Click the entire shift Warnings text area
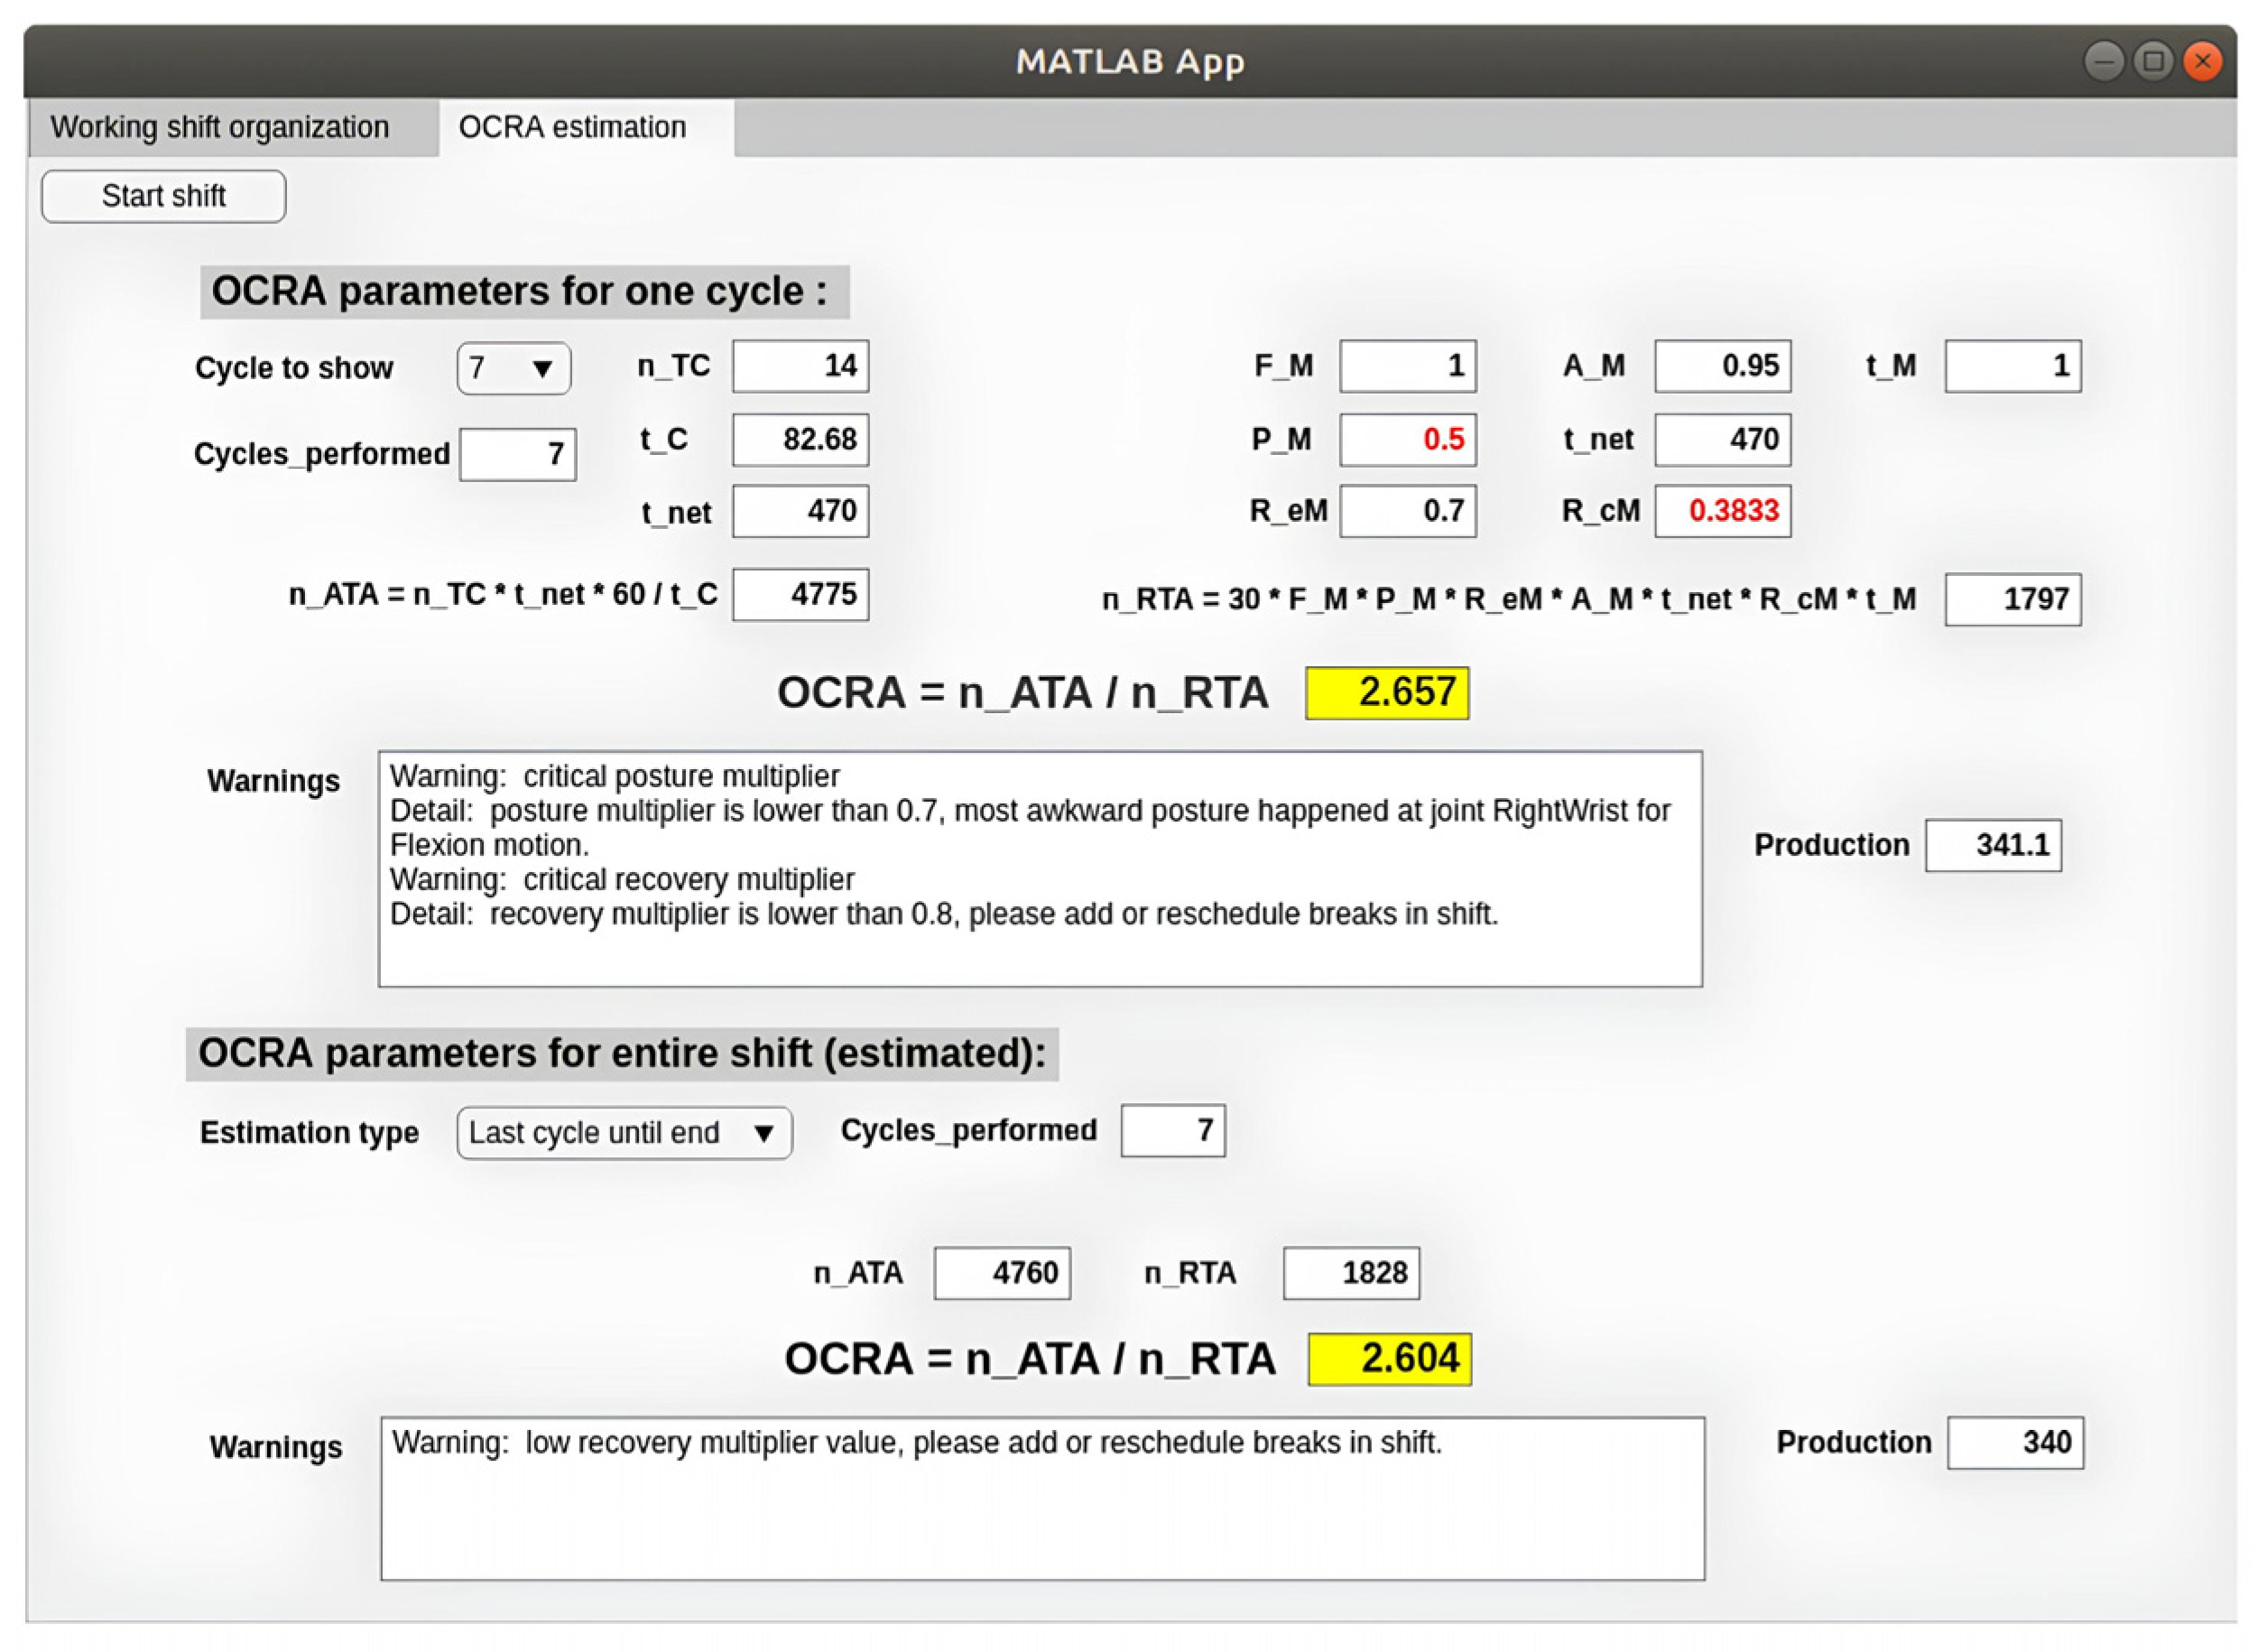This screenshot has width=2258, height=1652. coord(1042,1498)
